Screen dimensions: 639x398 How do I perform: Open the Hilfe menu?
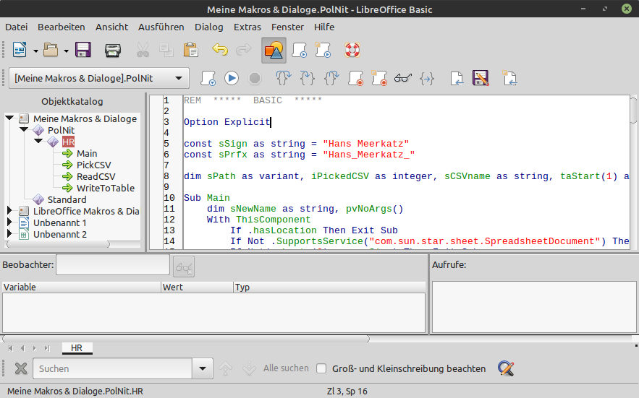(324, 27)
